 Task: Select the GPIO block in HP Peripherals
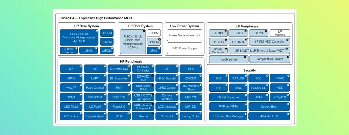[x=71, y=78]
